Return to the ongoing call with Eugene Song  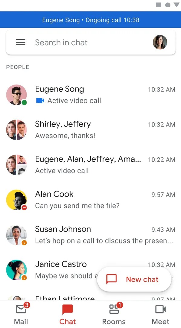90,20
